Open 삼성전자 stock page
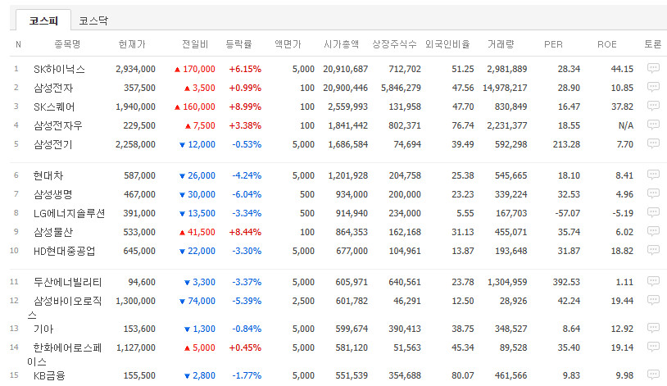667x386 pixels. (53, 88)
